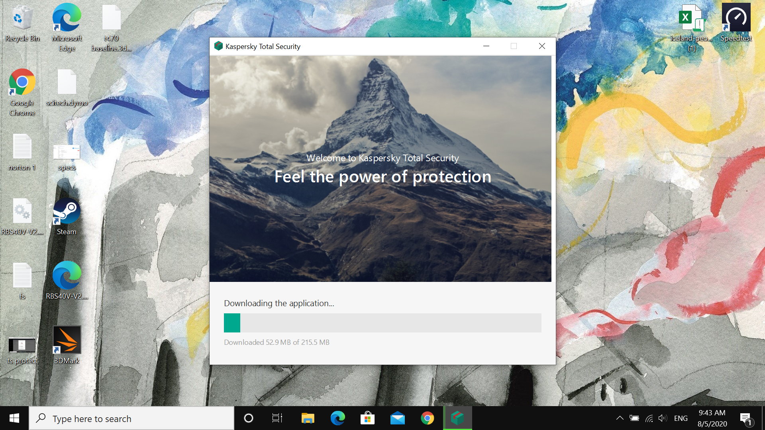Click the download progress bar

pyautogui.click(x=382, y=323)
